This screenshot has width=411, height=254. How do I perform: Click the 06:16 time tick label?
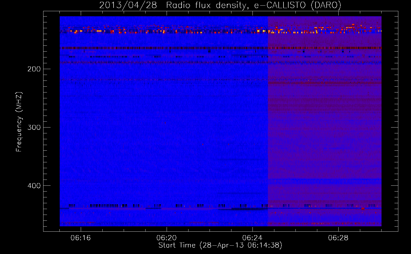81,238
